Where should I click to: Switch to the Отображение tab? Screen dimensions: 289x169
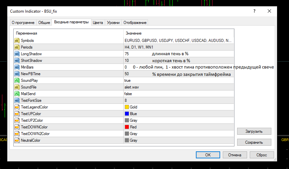pos(135,23)
